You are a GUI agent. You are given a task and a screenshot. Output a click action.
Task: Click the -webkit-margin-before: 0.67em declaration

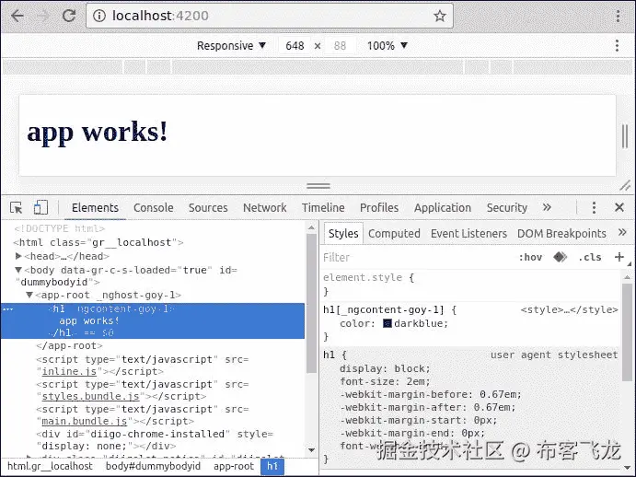431,394
